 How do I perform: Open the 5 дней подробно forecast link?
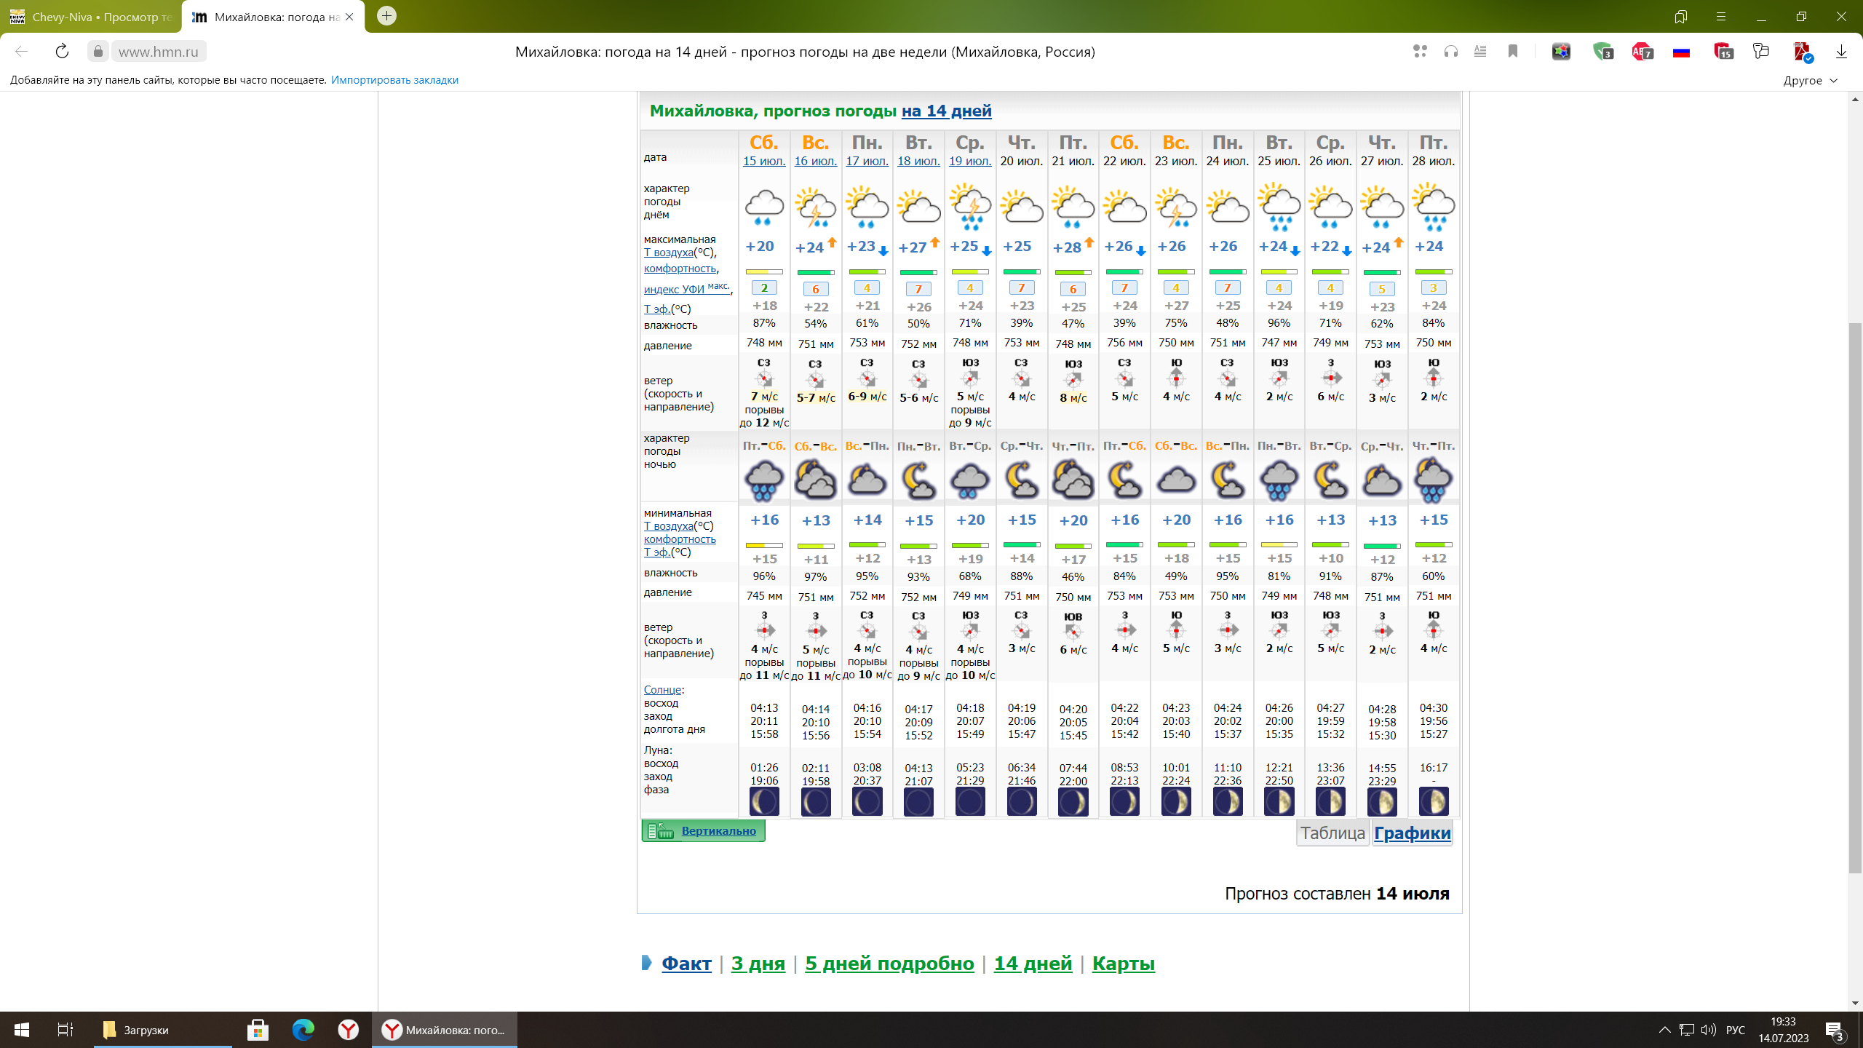tap(889, 964)
